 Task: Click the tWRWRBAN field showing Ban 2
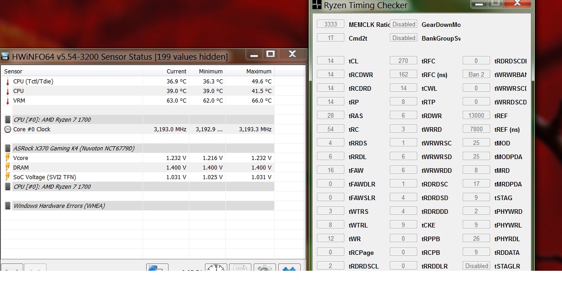click(476, 74)
